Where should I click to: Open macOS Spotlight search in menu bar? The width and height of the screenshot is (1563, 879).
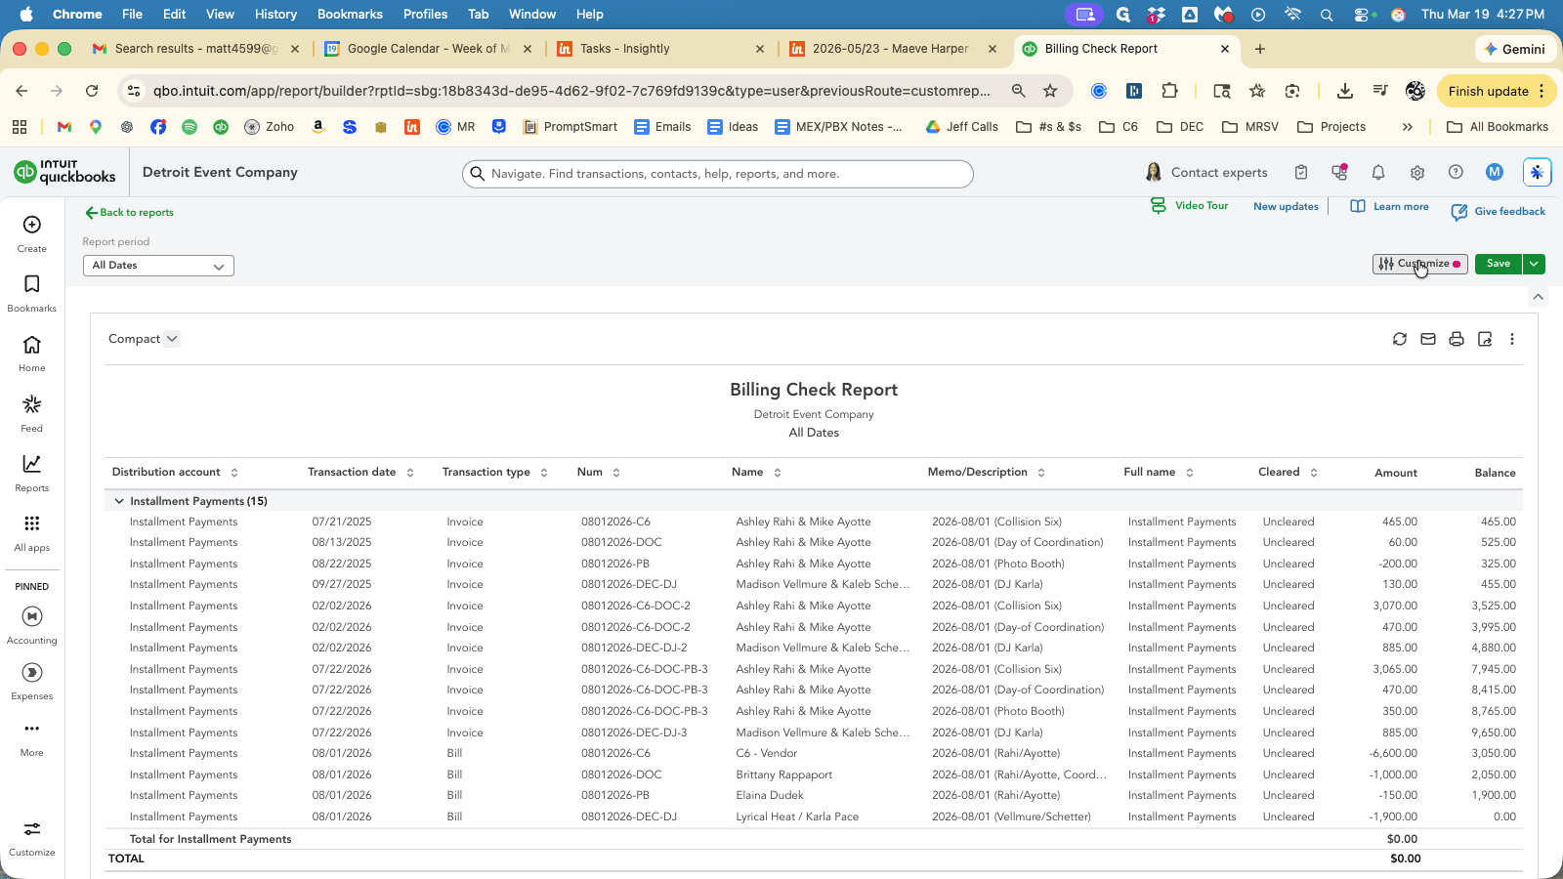1327,15
